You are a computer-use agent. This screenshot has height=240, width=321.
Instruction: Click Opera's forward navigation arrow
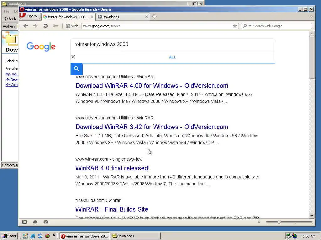point(35,26)
